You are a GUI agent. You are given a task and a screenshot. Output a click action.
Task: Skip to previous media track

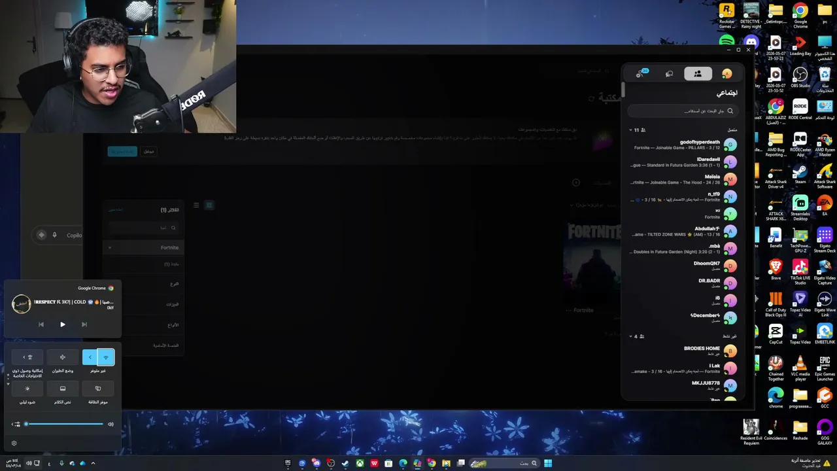pos(41,324)
